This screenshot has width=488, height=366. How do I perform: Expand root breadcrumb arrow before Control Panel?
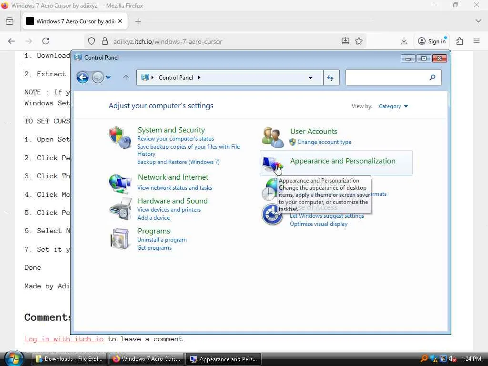tap(152, 78)
